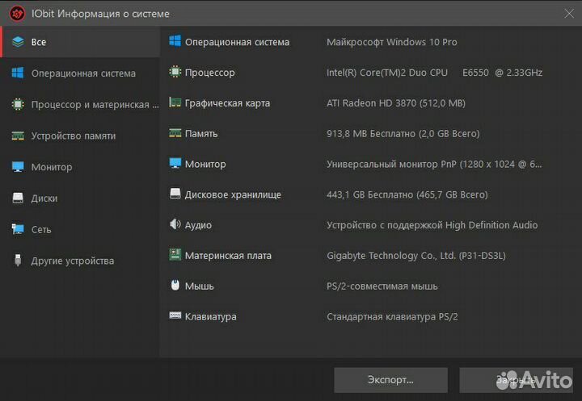Click disk icon in 'Дисковое хранилище' row
This screenshot has width=582, height=401.
(175, 194)
